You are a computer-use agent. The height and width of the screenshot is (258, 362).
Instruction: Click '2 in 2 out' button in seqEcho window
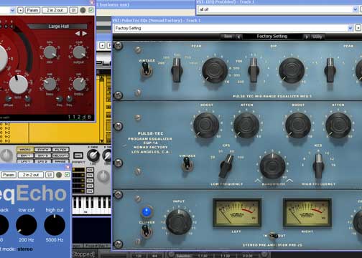pos(31,175)
